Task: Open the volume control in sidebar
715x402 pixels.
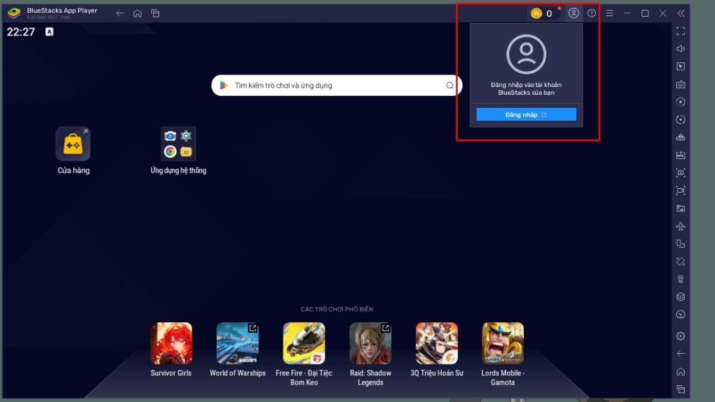Action: coord(681,49)
